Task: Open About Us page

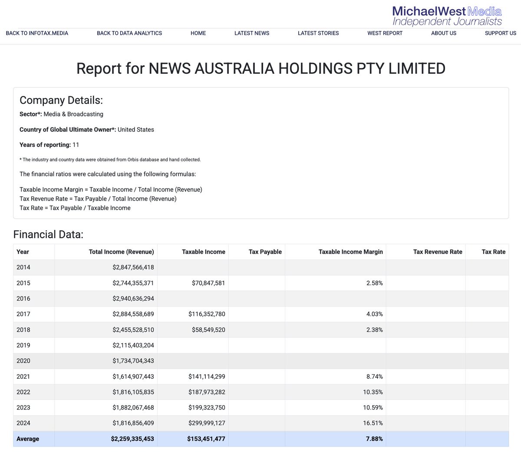Action: [444, 33]
